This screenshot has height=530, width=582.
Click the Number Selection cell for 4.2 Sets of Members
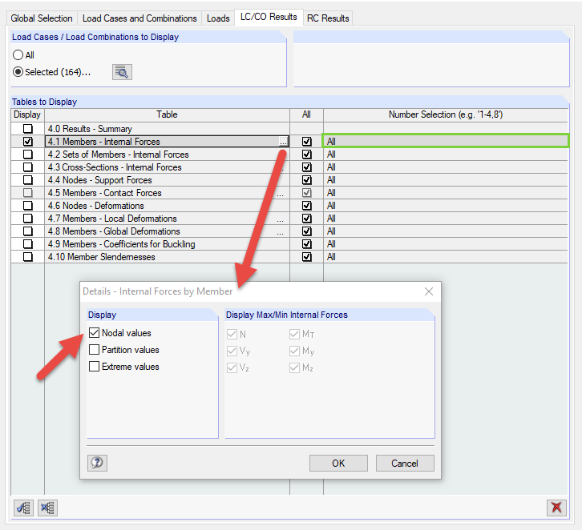(x=446, y=155)
